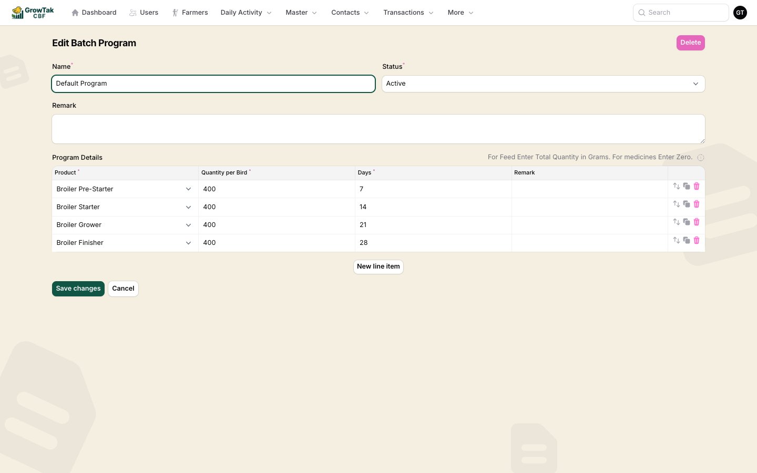Screen dimensions: 757x473
Task: Open the Broiler Grower product dropdown
Action: tap(125, 225)
